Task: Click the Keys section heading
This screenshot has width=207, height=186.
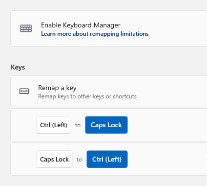Action: pyautogui.click(x=18, y=67)
